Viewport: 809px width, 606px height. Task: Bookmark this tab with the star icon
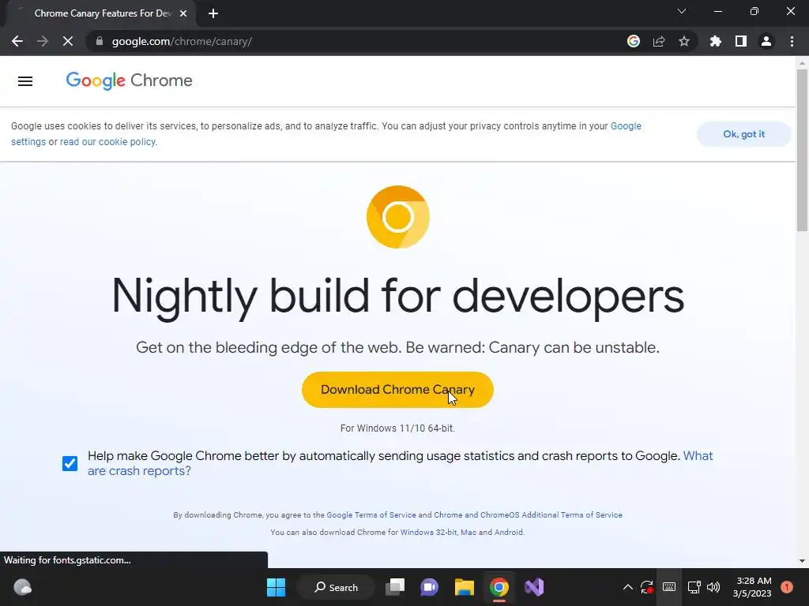[684, 41]
